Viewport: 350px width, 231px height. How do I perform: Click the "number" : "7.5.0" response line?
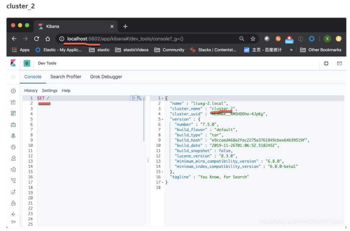click(x=196, y=124)
